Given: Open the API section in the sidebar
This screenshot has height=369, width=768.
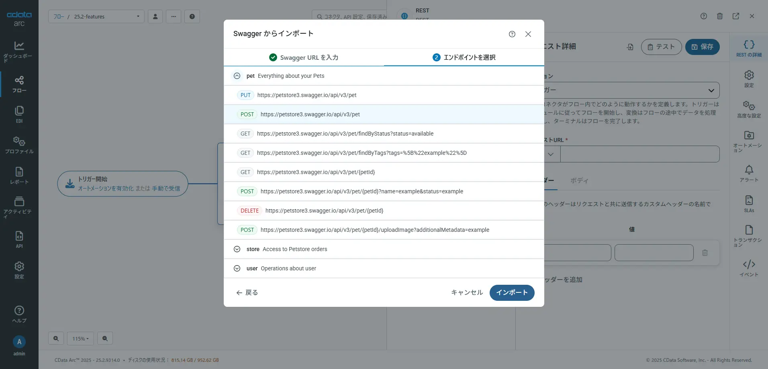Looking at the screenshot, I should (x=19, y=239).
